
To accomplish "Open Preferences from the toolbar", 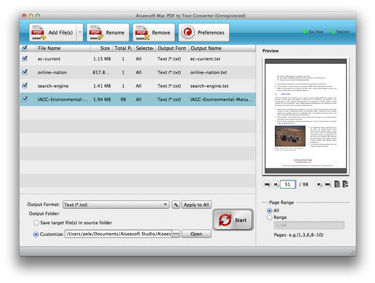I will click(x=204, y=32).
